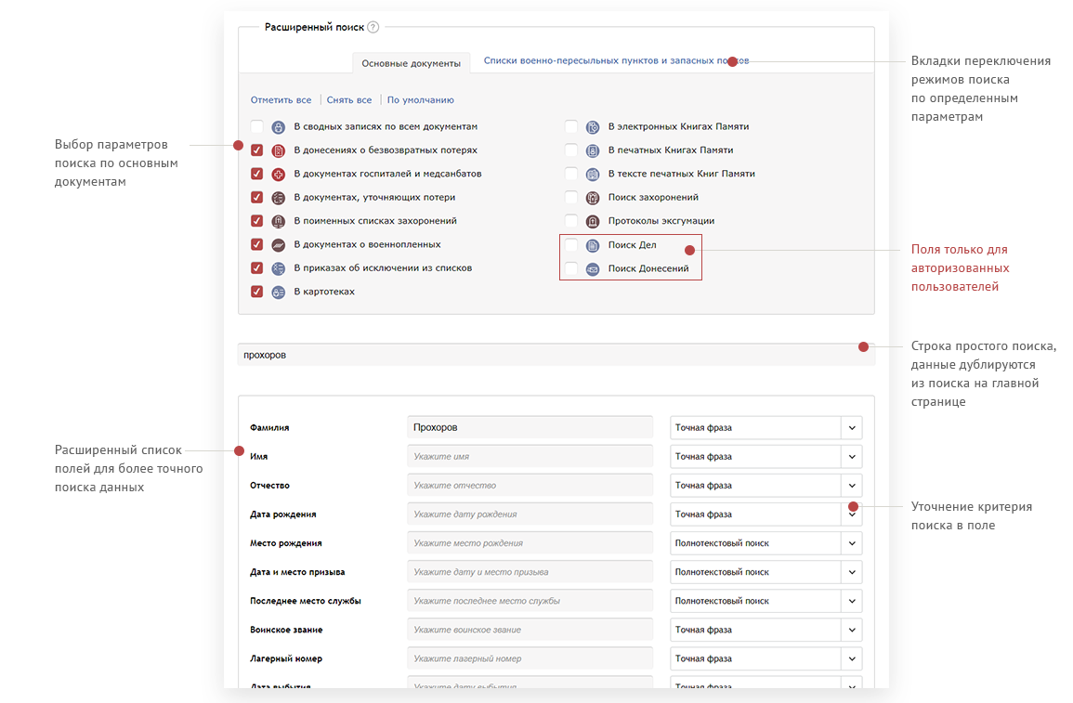Click the Укажите дату рождения field

point(530,514)
